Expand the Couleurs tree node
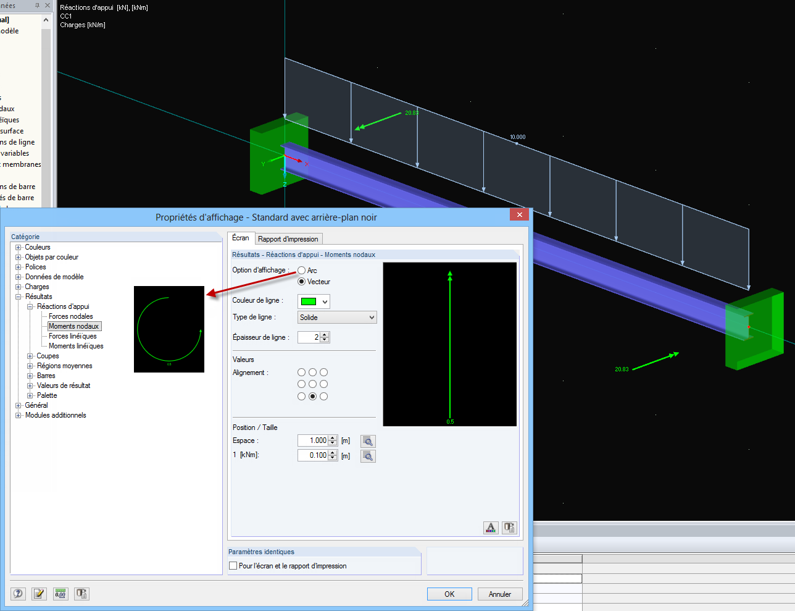The image size is (795, 611). 19,248
